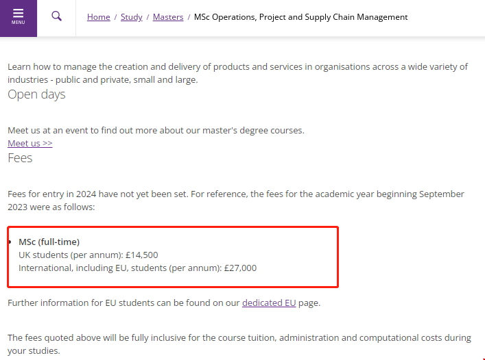The width and height of the screenshot is (485, 360).
Task: Follow the 'Meet us >>' link
Action: (x=30, y=143)
